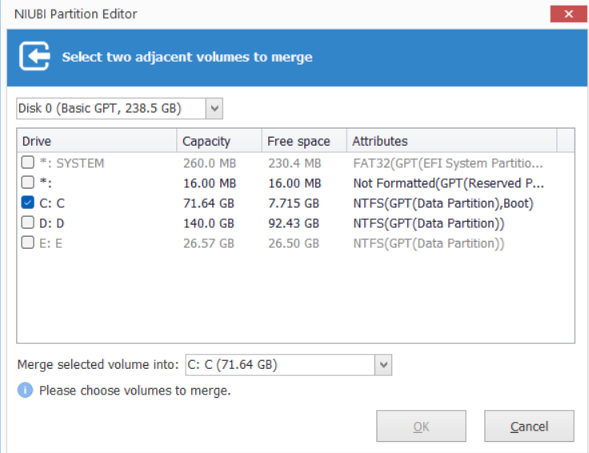
Task: Select the 'C: C' drive label
Action: [x=52, y=203]
